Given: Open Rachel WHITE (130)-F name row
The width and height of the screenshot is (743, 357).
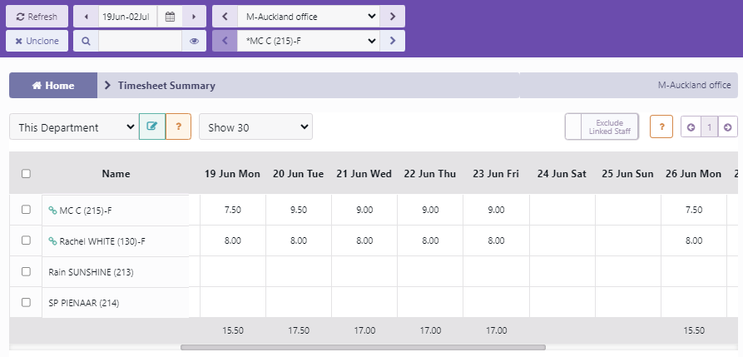Looking at the screenshot, I should coord(116,240).
